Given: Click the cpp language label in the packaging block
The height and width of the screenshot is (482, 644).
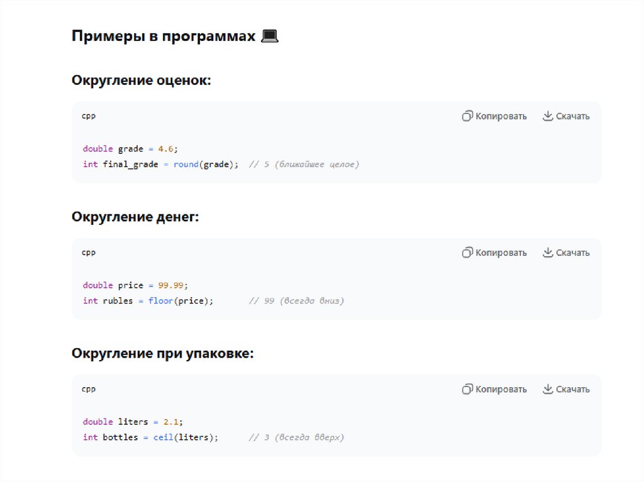Looking at the screenshot, I should tap(89, 389).
